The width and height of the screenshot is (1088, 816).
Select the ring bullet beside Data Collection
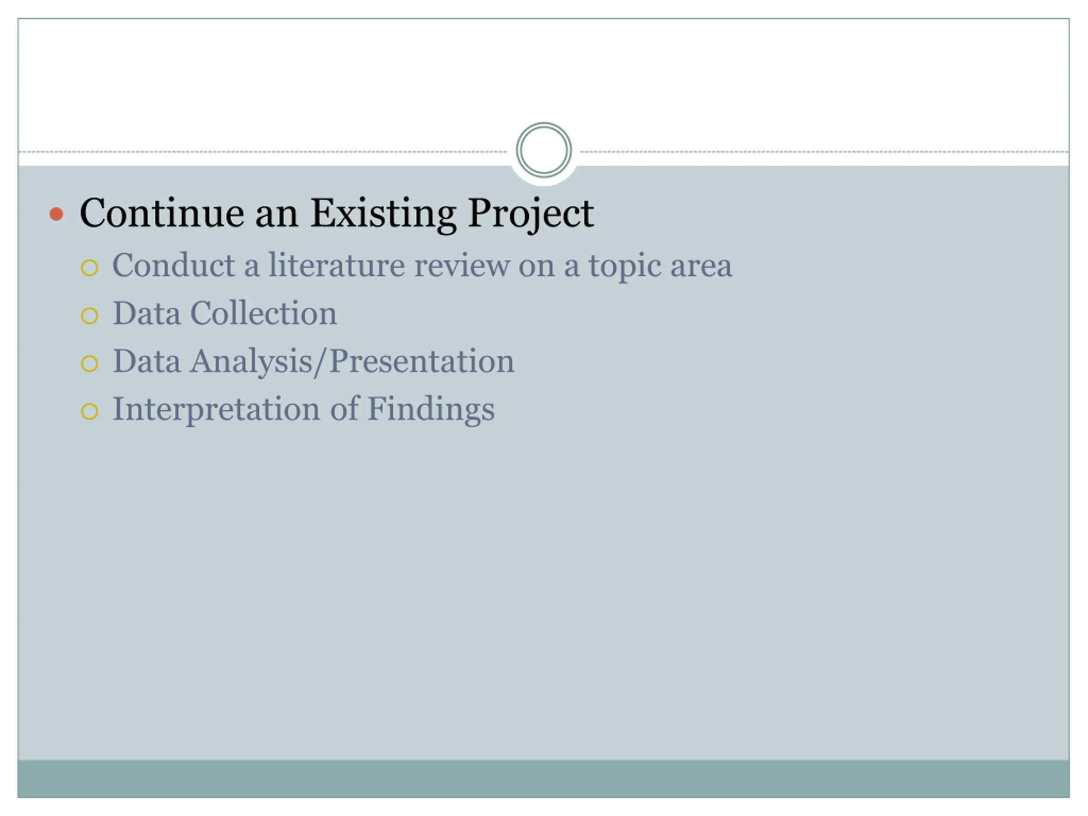pos(90,316)
